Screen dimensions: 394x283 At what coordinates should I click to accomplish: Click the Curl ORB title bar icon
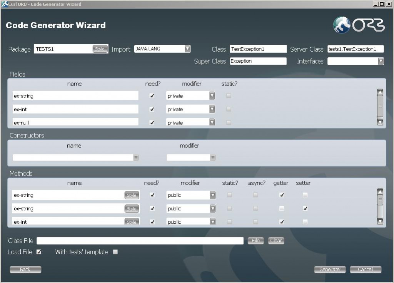(4, 4)
